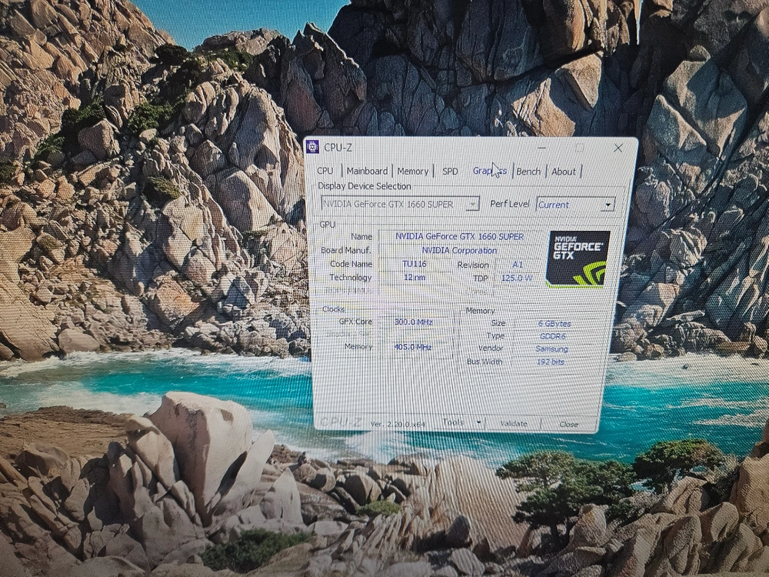
Task: Open the Mainboard tab
Action: coord(367,171)
